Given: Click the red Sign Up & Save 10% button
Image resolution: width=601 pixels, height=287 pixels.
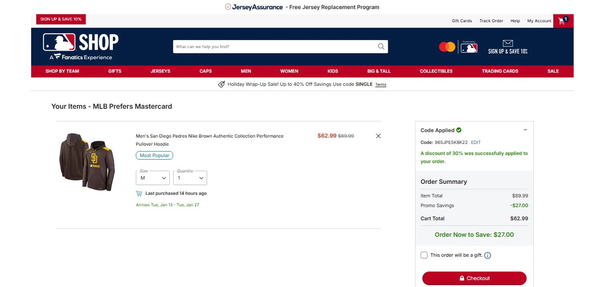Looking at the screenshot, I should point(61,19).
